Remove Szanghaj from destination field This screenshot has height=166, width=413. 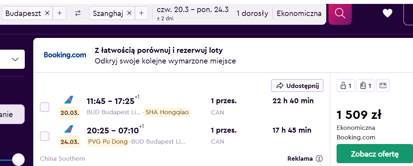click(129, 13)
